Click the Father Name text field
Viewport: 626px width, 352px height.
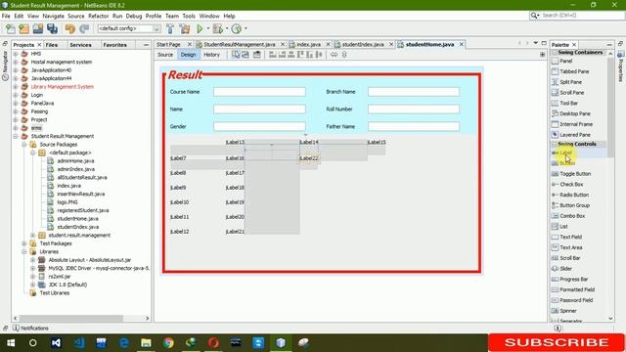(x=414, y=126)
